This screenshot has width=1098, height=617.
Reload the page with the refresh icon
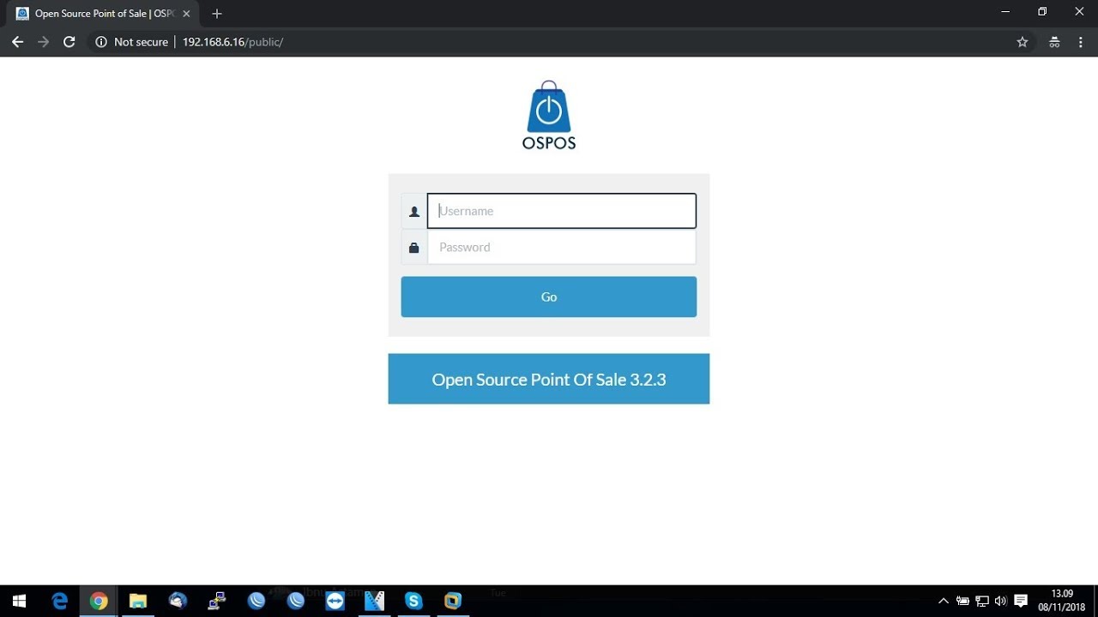pyautogui.click(x=69, y=42)
